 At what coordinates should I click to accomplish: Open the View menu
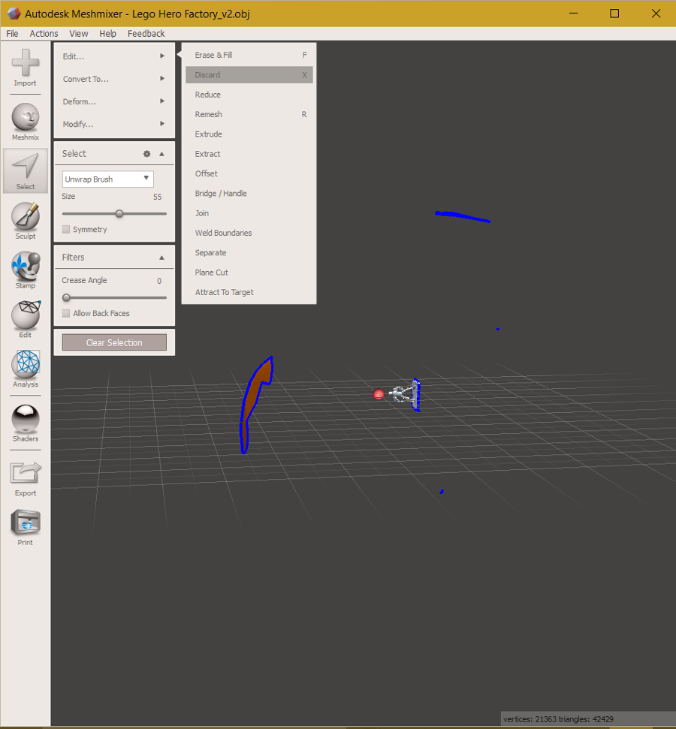(x=79, y=34)
